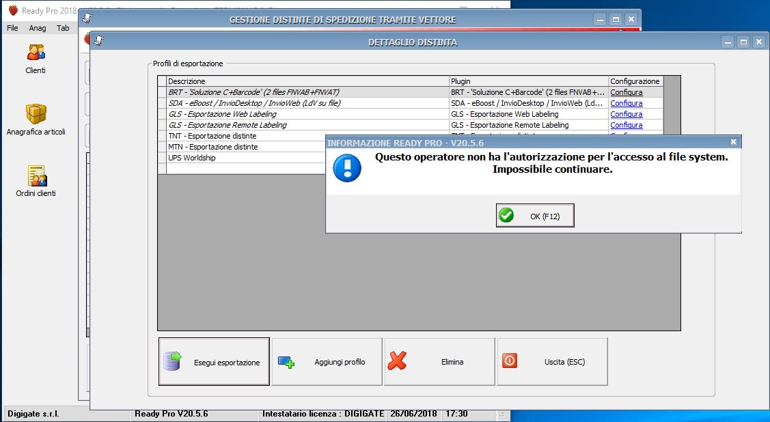Close the Gestione Distinte window
The width and height of the screenshot is (770, 422).
[631, 19]
